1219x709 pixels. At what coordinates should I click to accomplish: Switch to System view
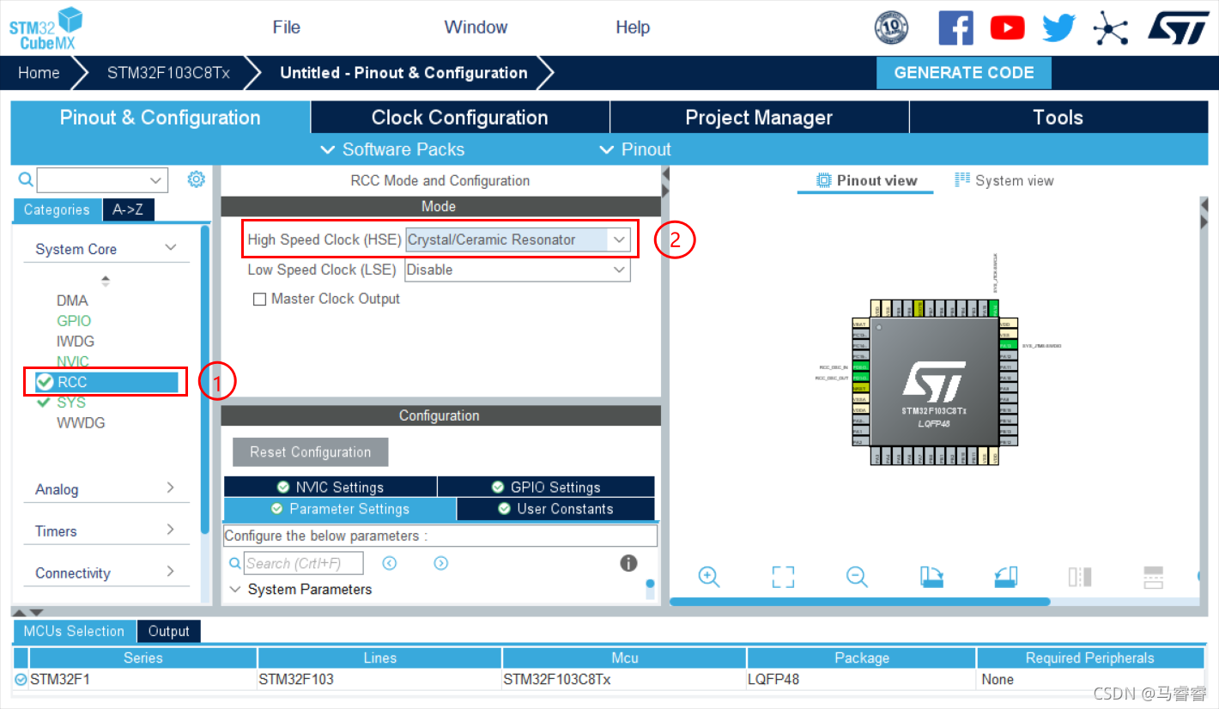click(x=1004, y=180)
